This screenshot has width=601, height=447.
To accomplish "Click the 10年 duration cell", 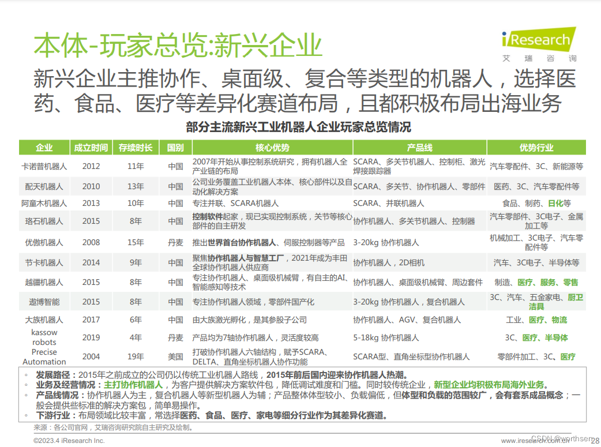I will coord(136,203).
